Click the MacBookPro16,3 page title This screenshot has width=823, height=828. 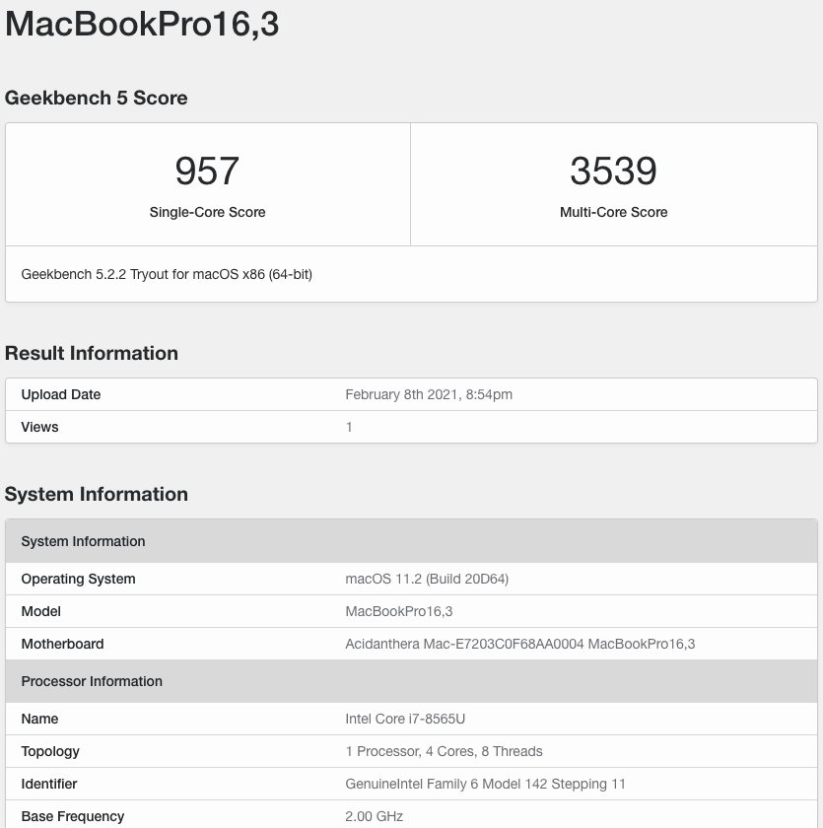[142, 25]
